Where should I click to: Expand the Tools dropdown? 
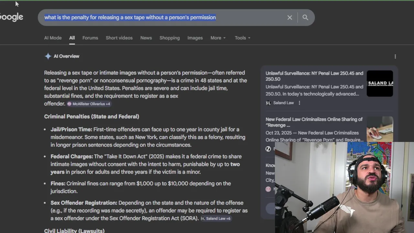(243, 38)
